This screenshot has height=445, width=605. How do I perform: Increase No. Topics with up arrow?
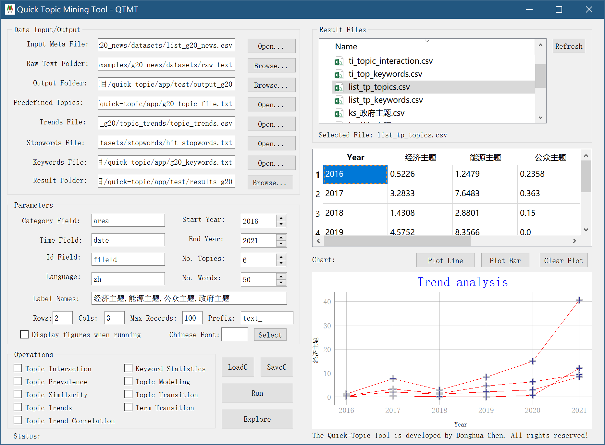click(x=281, y=257)
